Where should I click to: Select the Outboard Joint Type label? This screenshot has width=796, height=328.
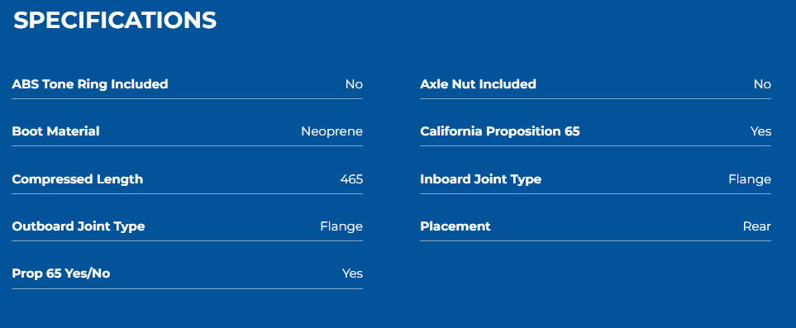[x=79, y=226]
